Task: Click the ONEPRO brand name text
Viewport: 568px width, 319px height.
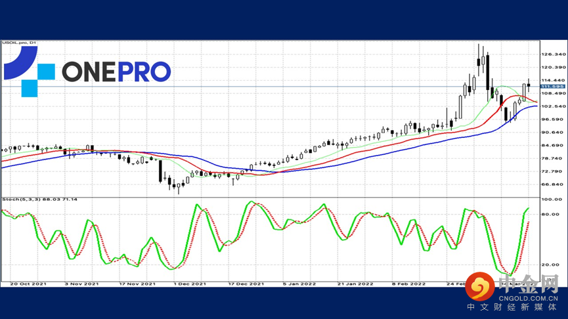Action: (116, 72)
